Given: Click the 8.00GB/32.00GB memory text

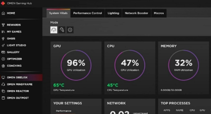Looking at the screenshot, I should point(171,90).
